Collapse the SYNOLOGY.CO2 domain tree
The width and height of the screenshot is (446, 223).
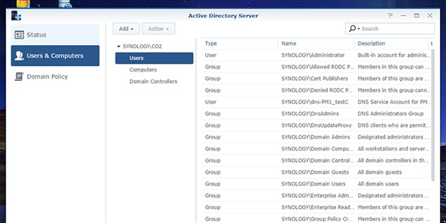click(x=119, y=46)
